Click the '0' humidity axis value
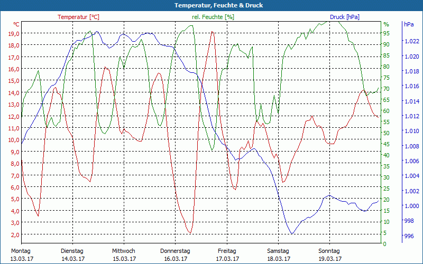The height and width of the screenshot is (264, 423). (x=385, y=244)
